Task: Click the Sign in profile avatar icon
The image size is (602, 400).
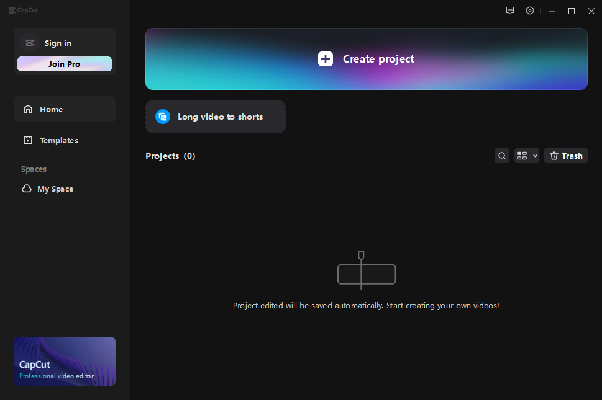Action: click(x=30, y=43)
